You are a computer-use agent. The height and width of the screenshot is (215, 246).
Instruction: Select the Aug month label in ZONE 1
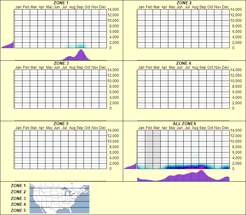73,7
